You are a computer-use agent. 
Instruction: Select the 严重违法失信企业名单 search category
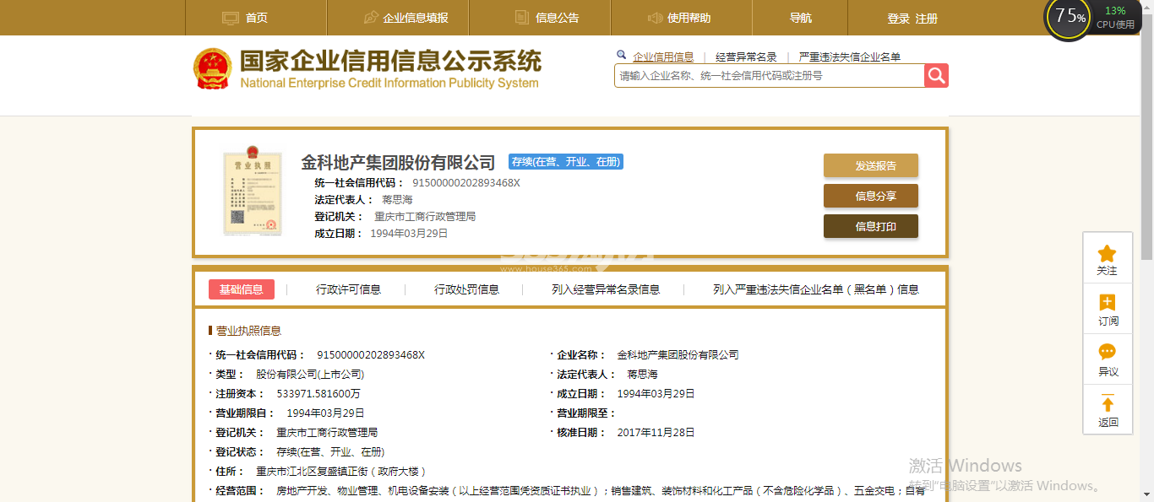(x=849, y=57)
